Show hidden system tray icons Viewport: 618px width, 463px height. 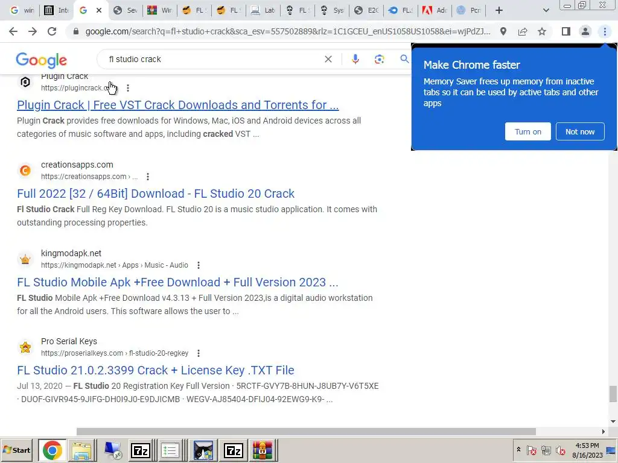[x=518, y=450]
